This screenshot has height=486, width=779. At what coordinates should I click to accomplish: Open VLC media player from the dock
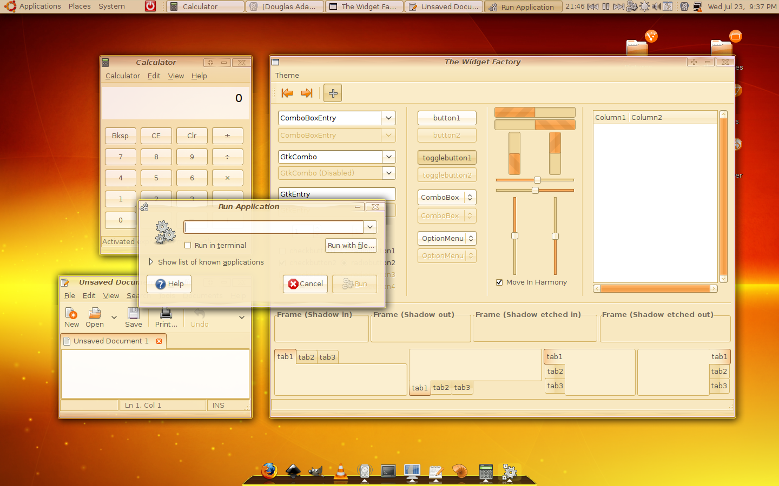pos(341,471)
